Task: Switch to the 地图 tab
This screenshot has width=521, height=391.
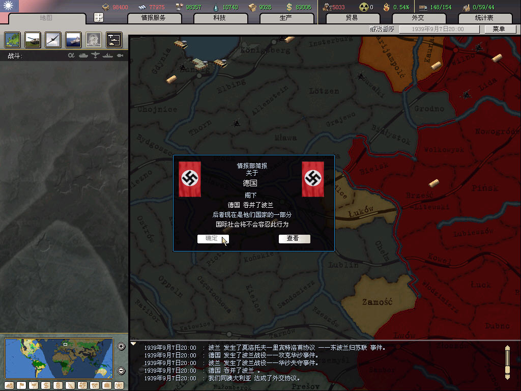Action: (46, 18)
